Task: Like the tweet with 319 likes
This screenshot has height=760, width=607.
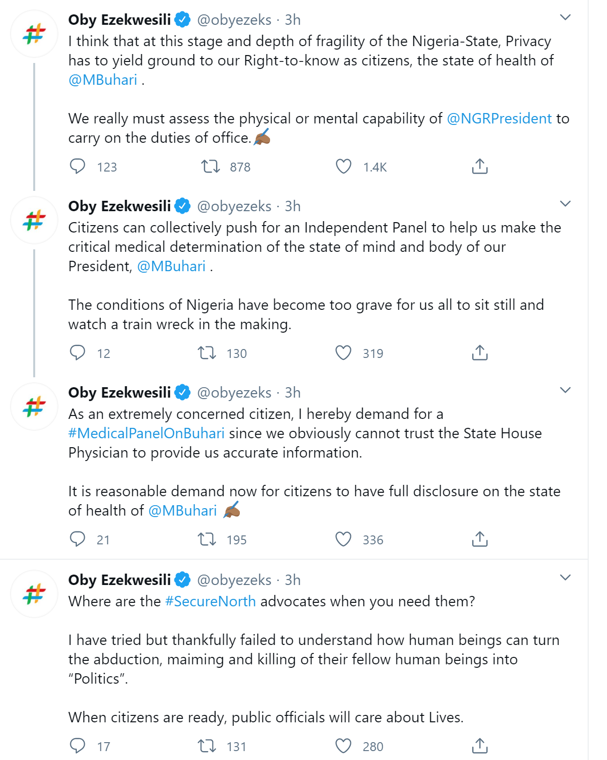Action: (x=343, y=353)
